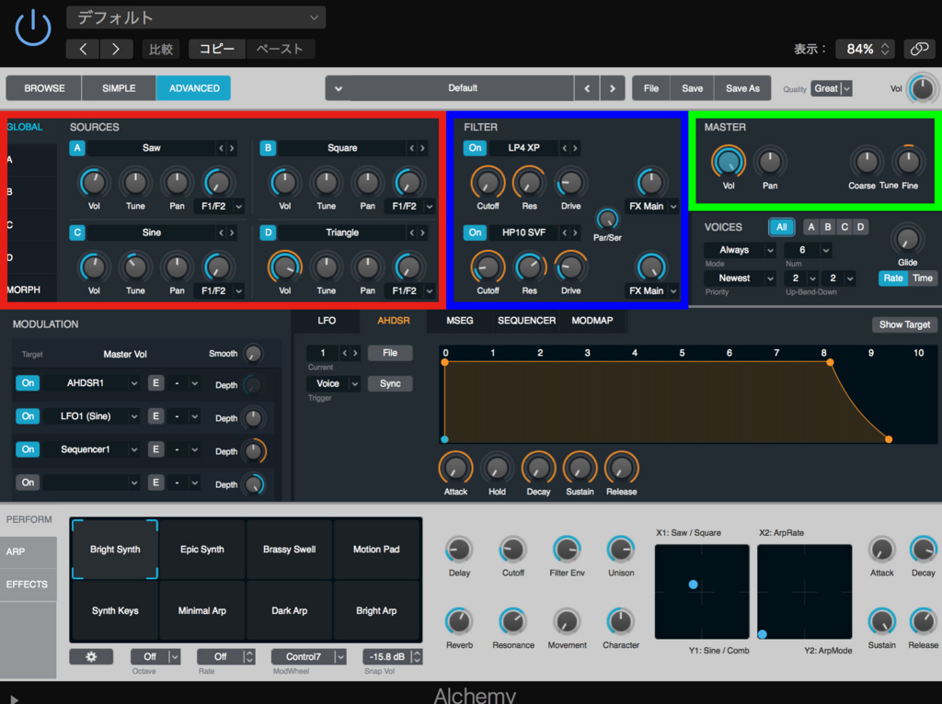Click the E button on LFO1 row

point(155,416)
